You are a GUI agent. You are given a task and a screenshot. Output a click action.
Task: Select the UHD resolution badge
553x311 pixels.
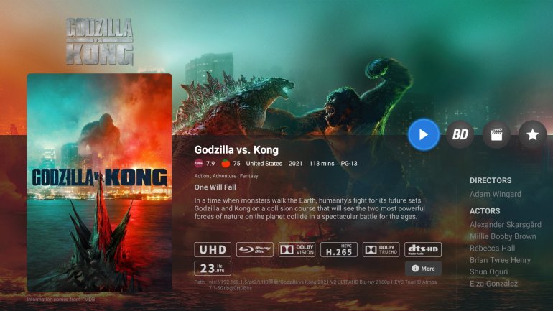(x=213, y=250)
